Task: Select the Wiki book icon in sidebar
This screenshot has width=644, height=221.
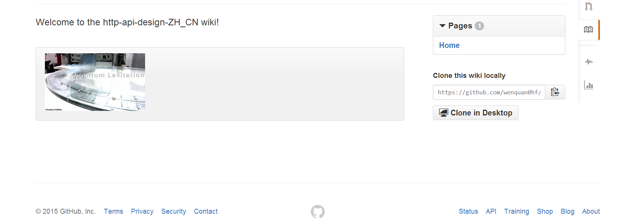Action: [x=588, y=30]
